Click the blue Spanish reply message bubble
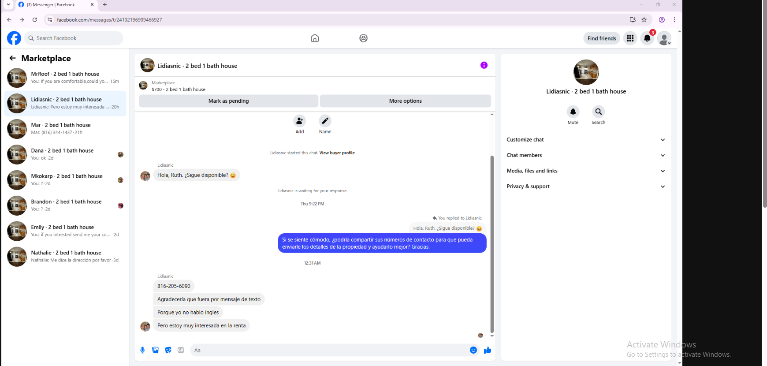This screenshot has width=767, height=366. point(382,243)
